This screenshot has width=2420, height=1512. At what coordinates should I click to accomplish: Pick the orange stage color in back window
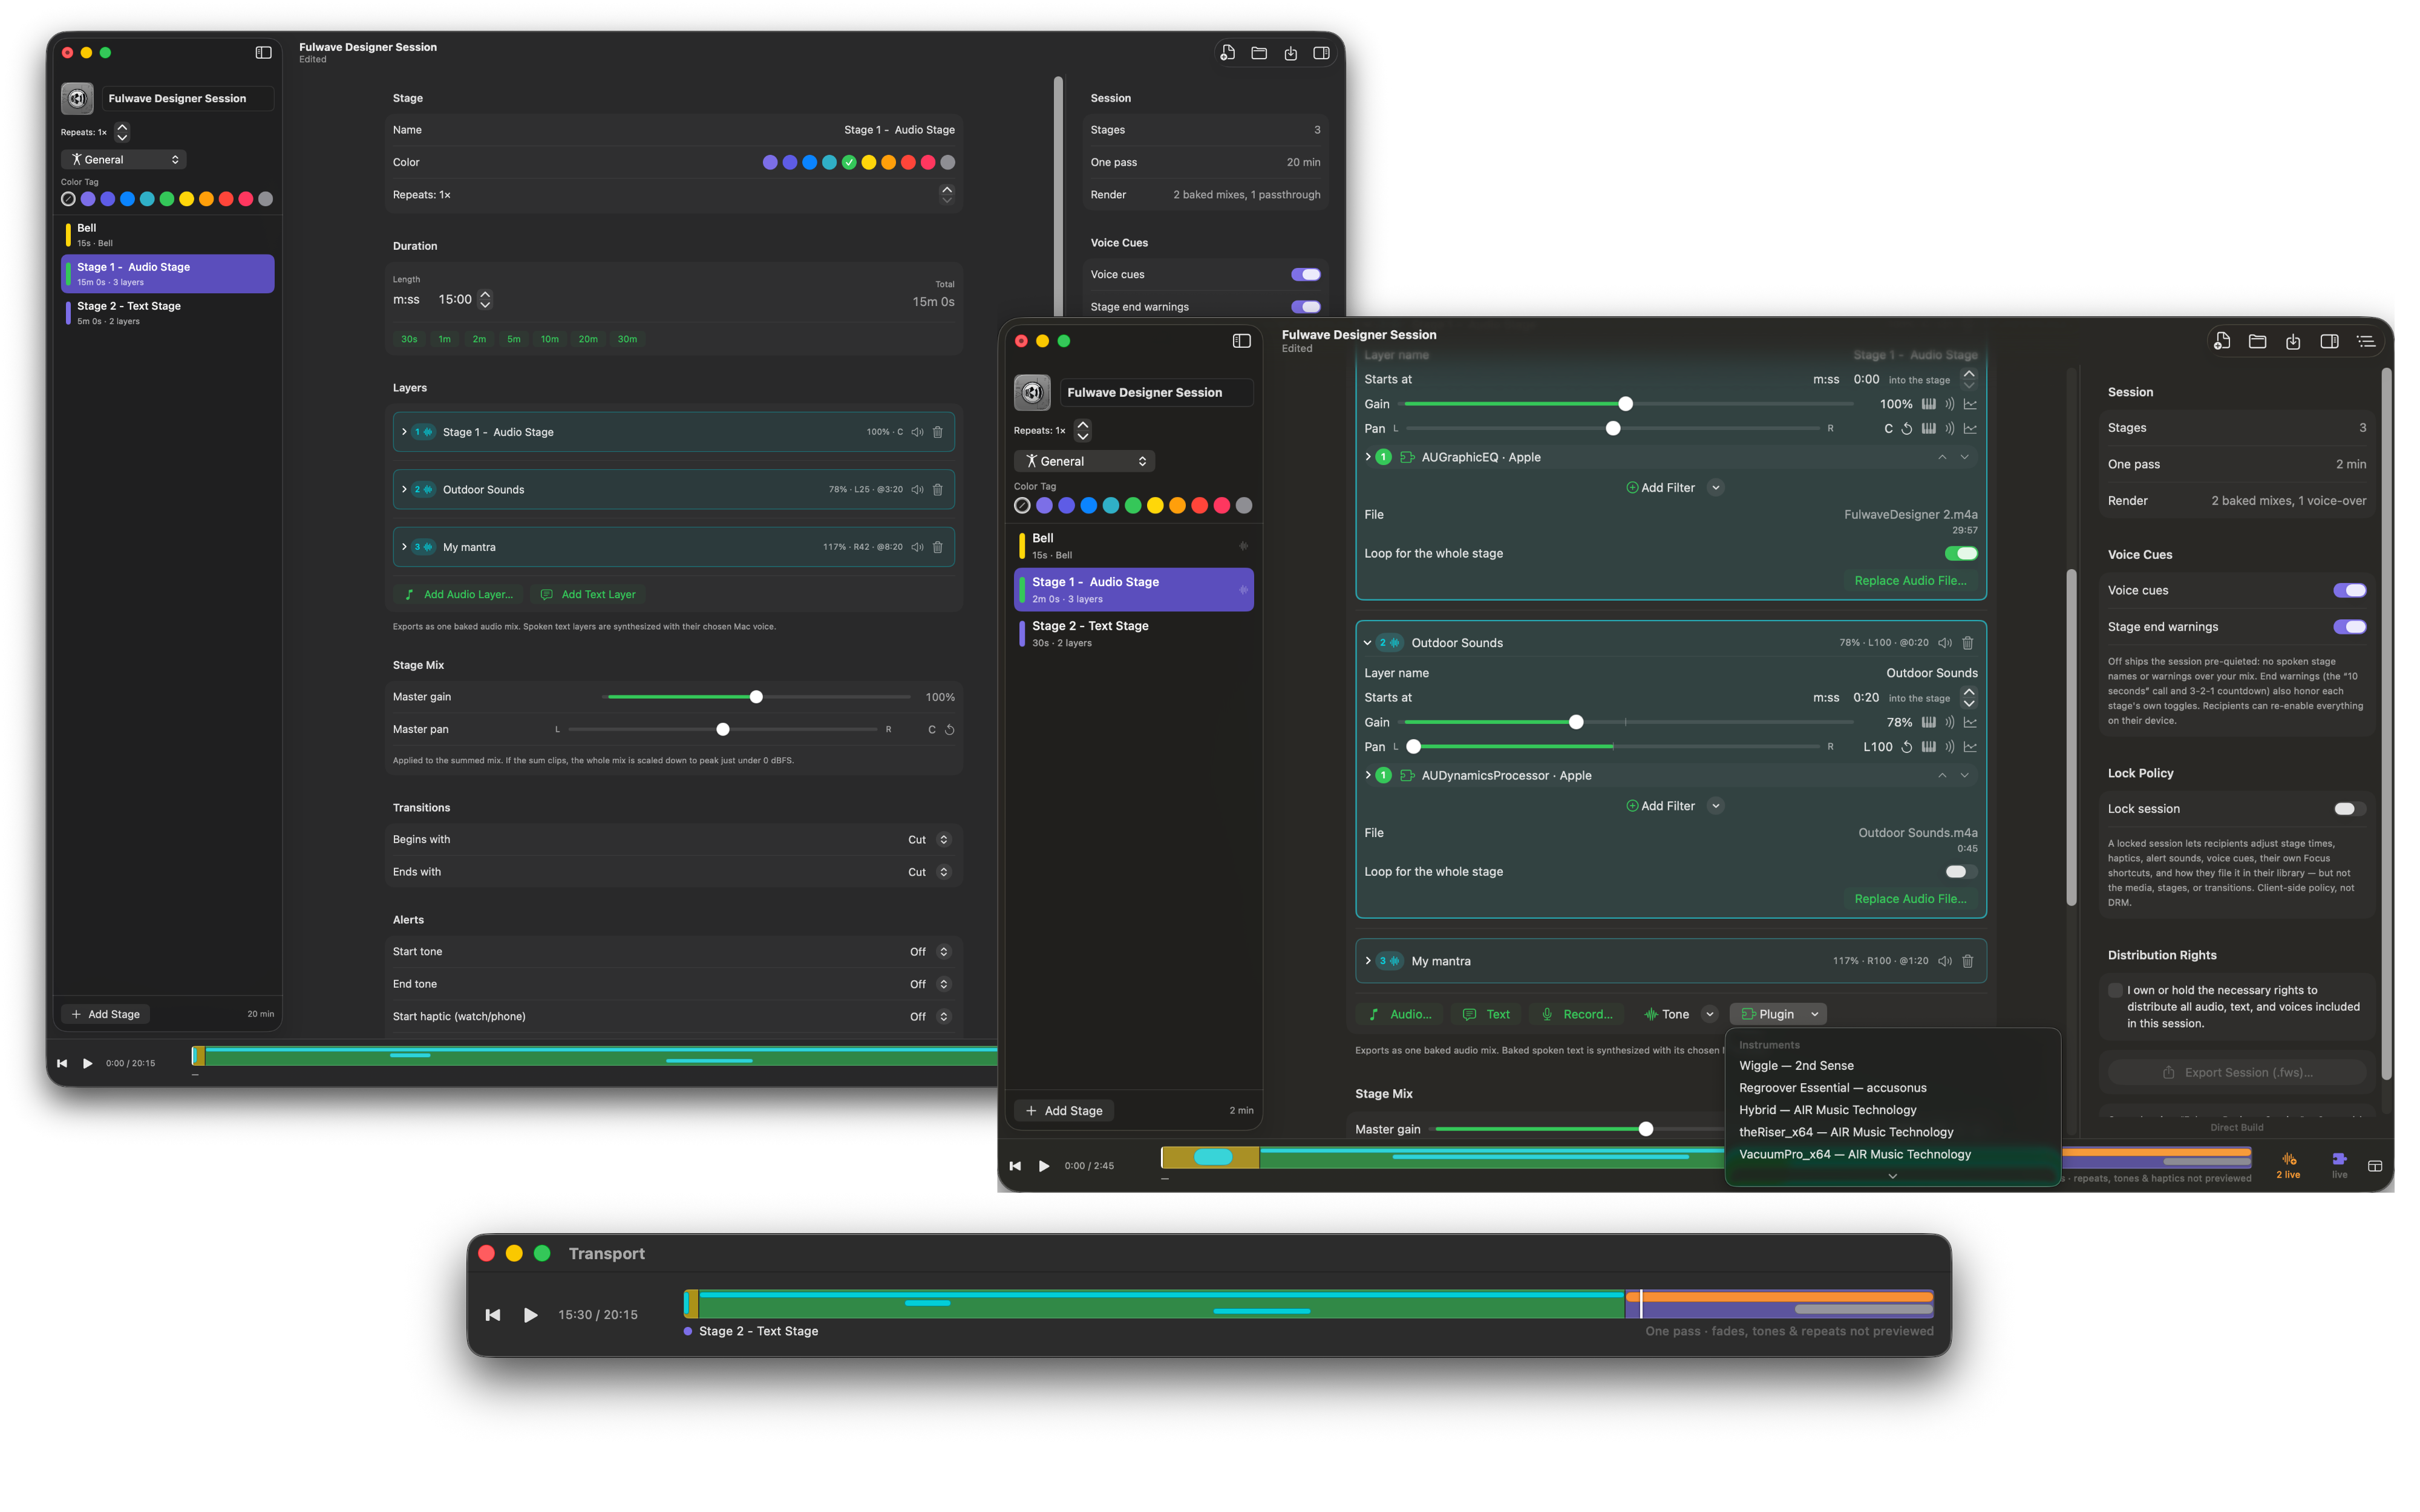coord(888,162)
